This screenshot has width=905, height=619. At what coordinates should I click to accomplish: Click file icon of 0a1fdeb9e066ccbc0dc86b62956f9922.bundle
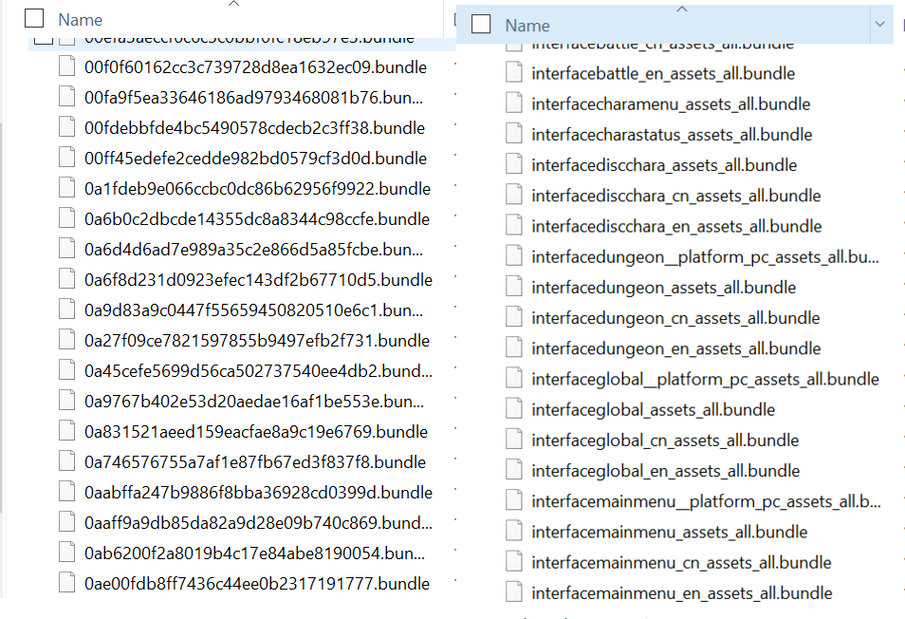[x=66, y=189]
